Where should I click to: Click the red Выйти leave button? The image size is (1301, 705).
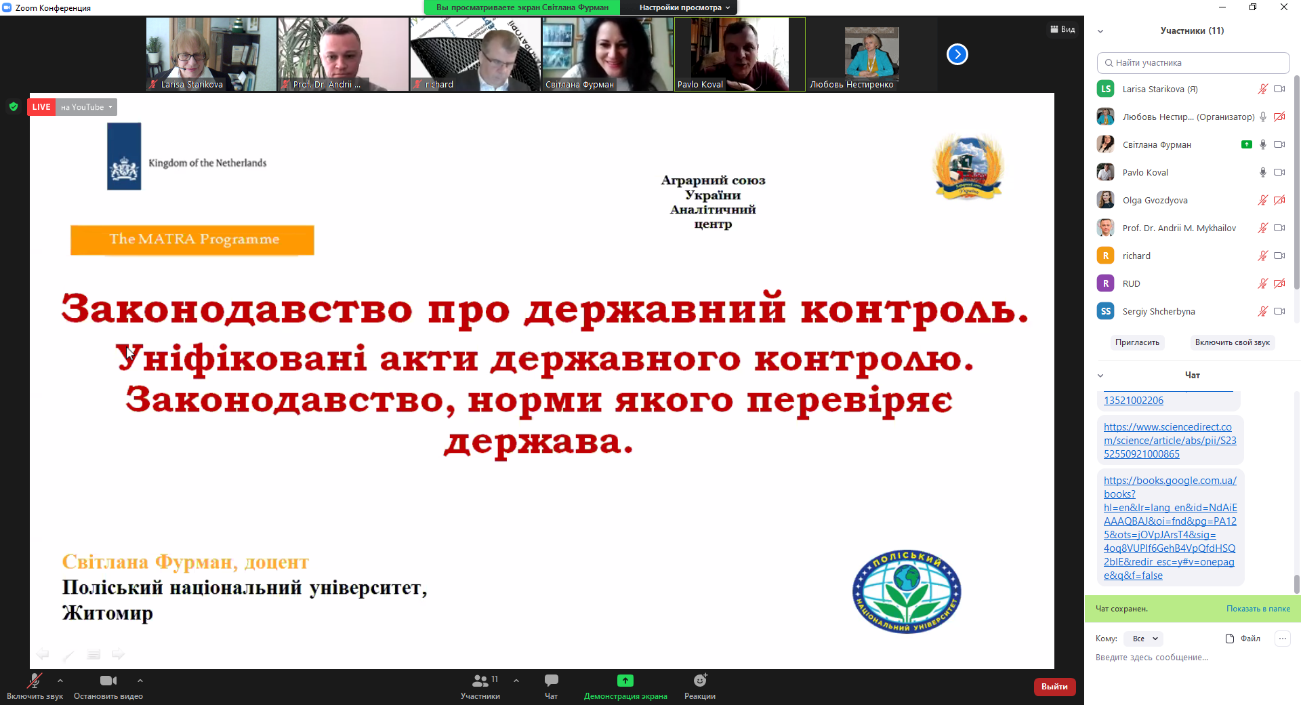[1054, 687]
